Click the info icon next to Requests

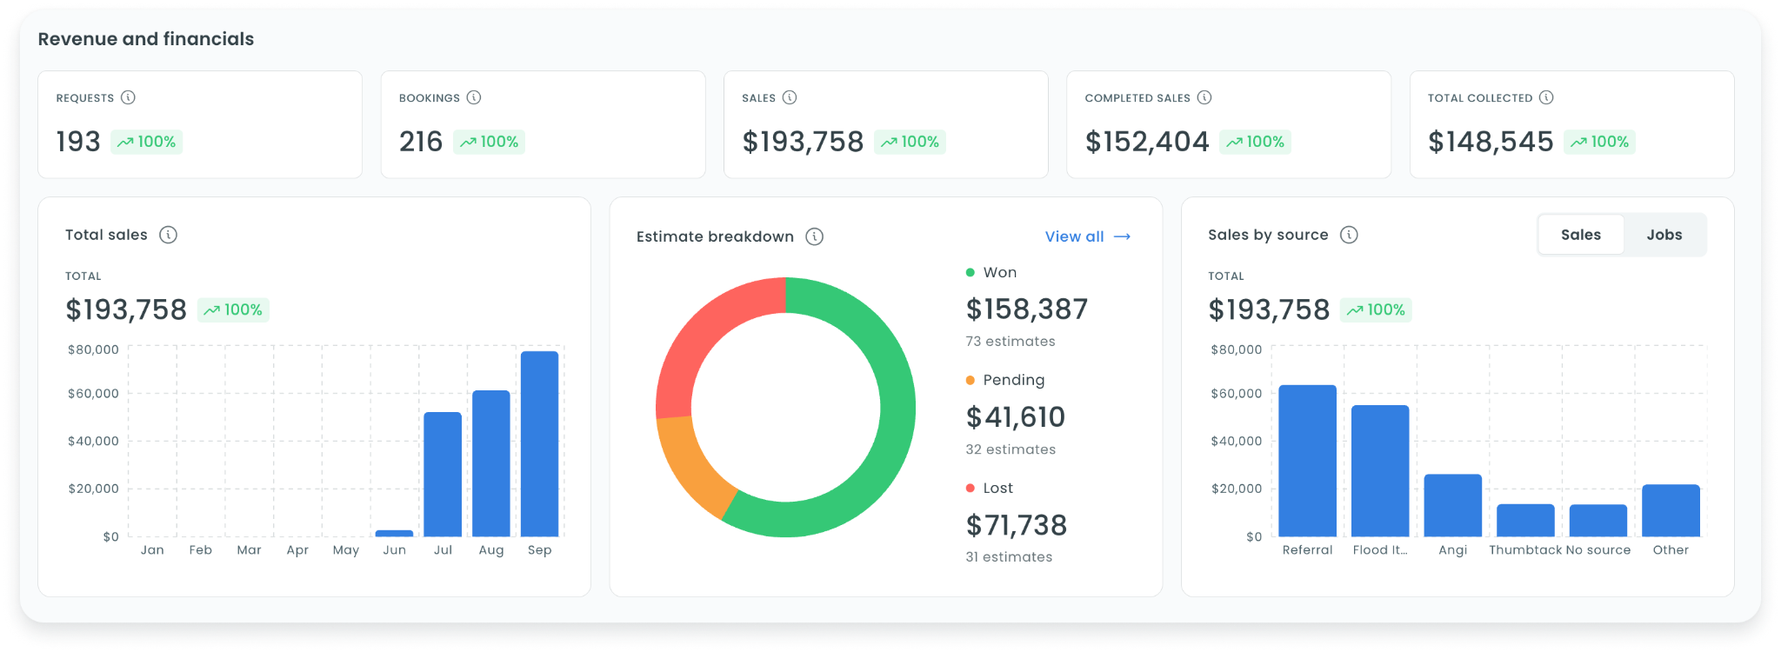tap(128, 97)
